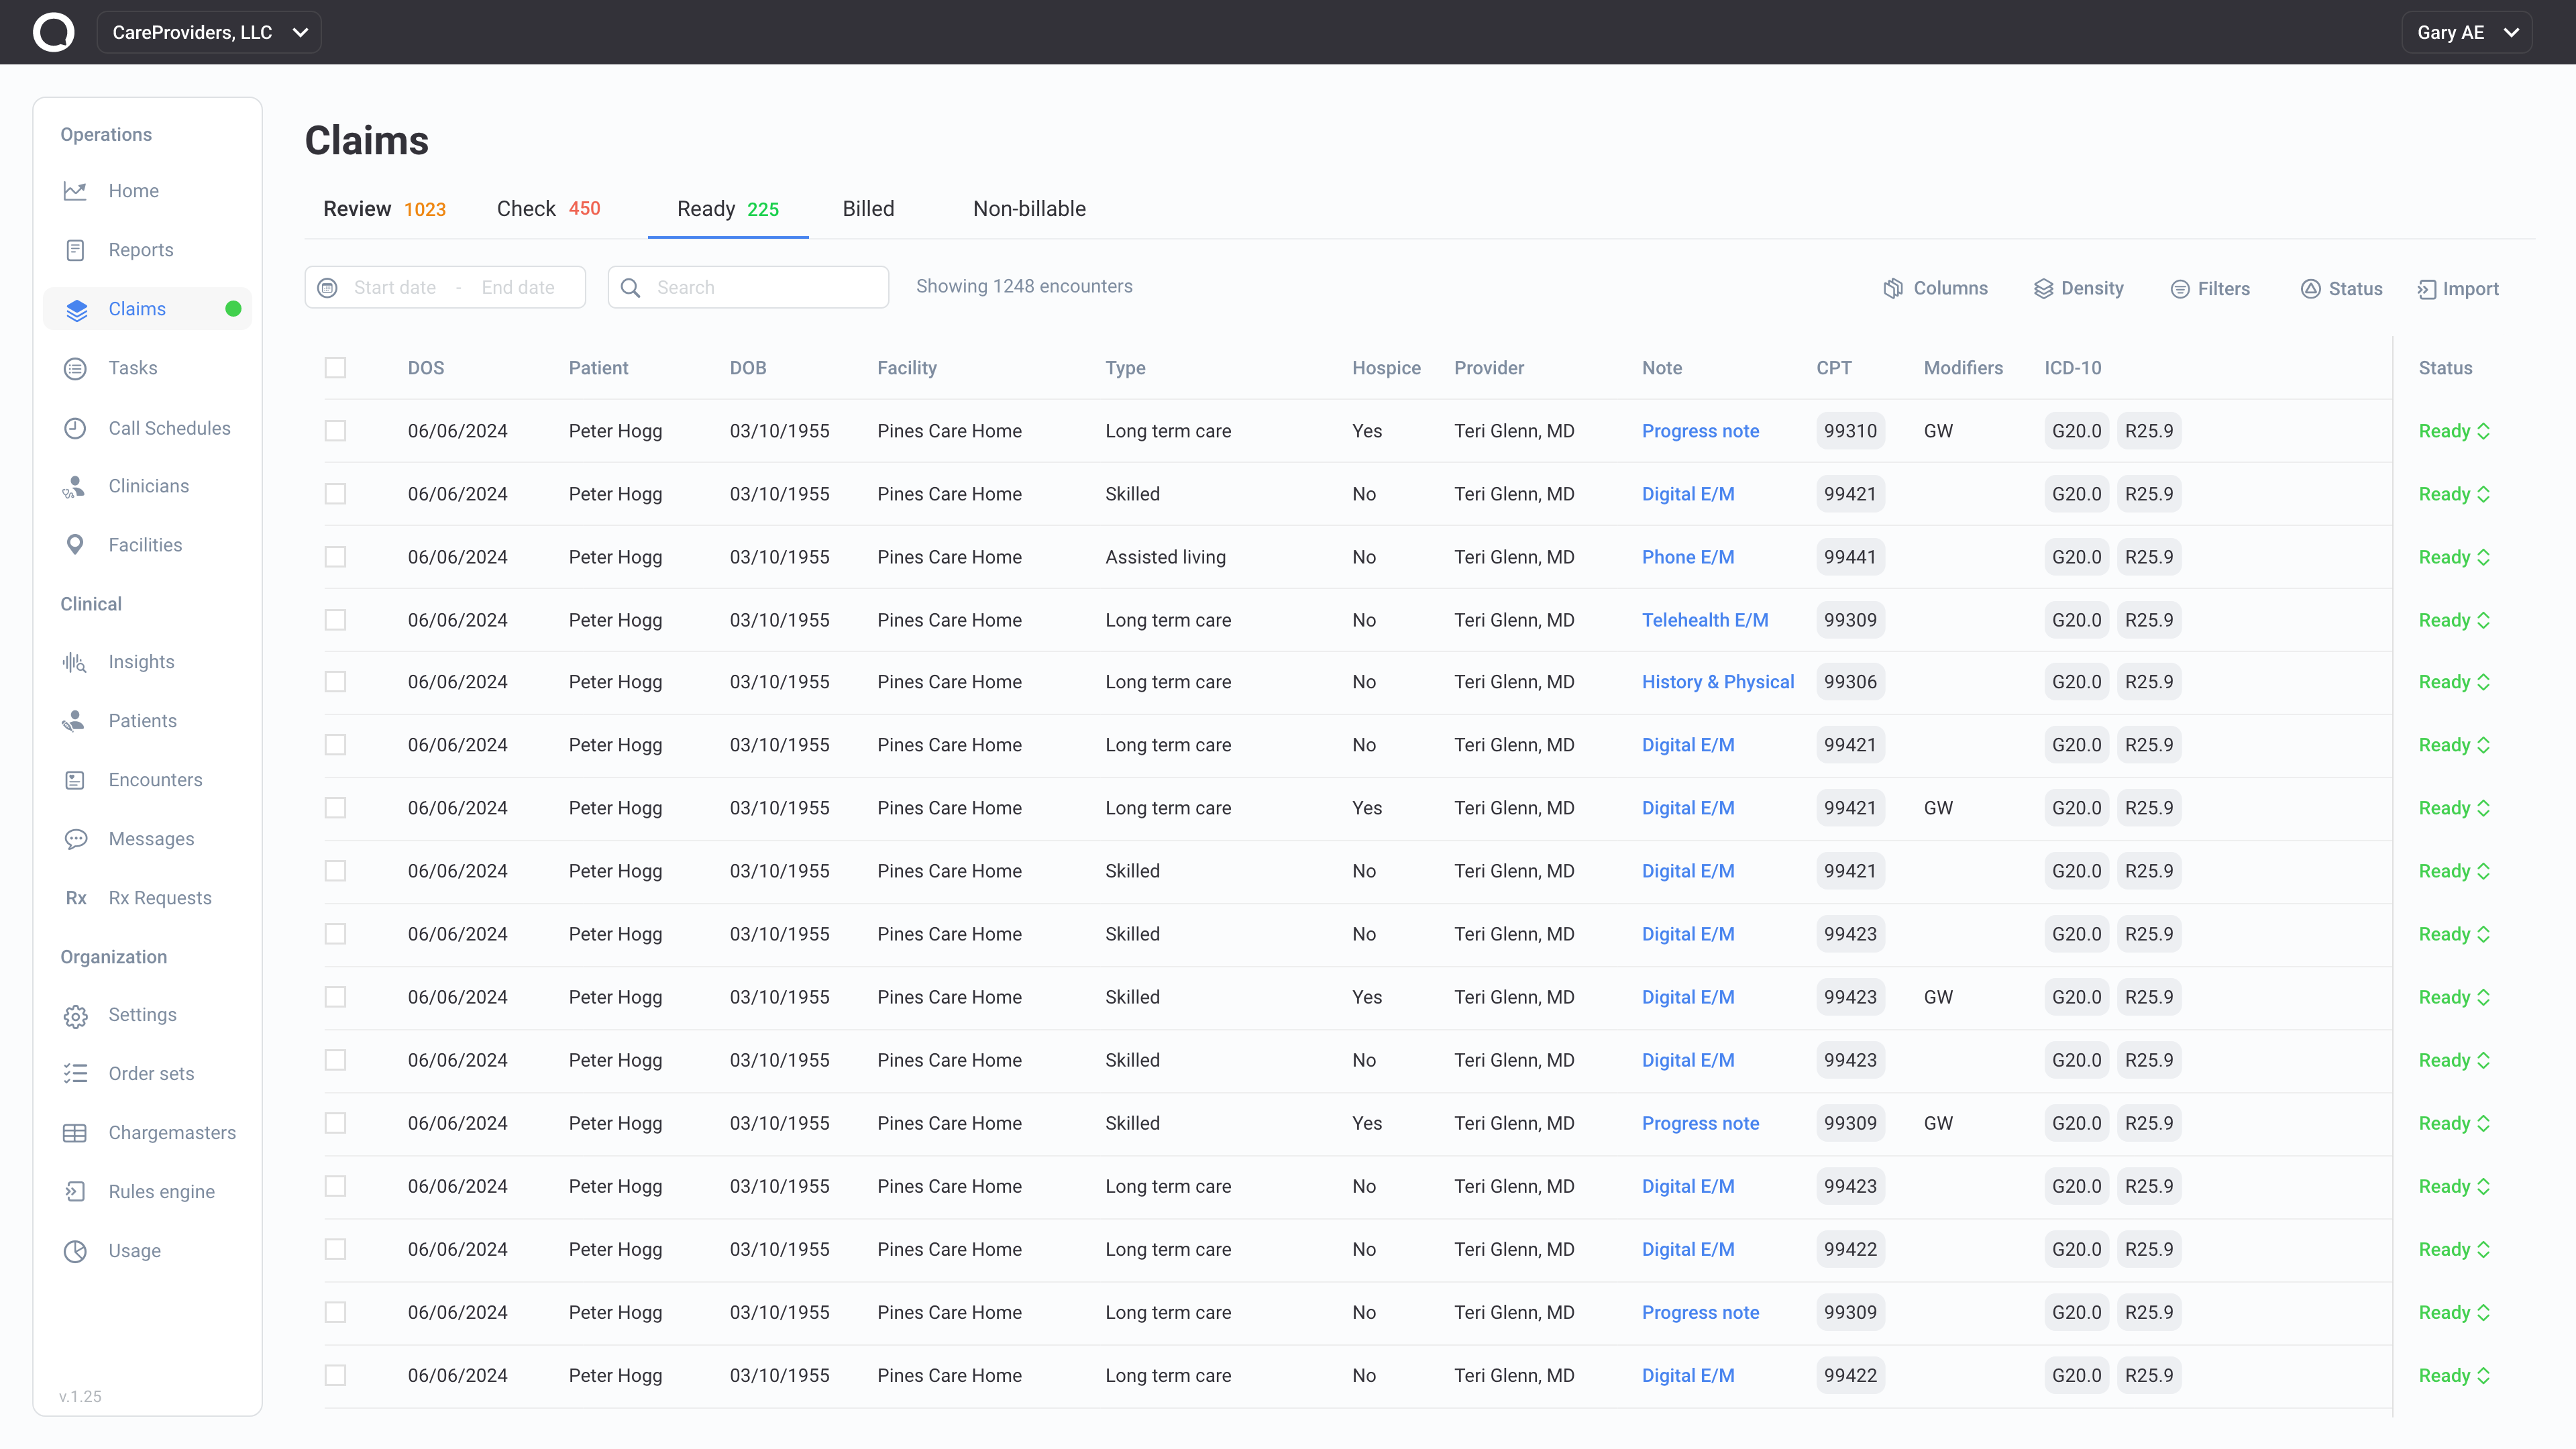Click the Clinicians icon in sidebar
This screenshot has height=1449, width=2576.
tap(75, 486)
